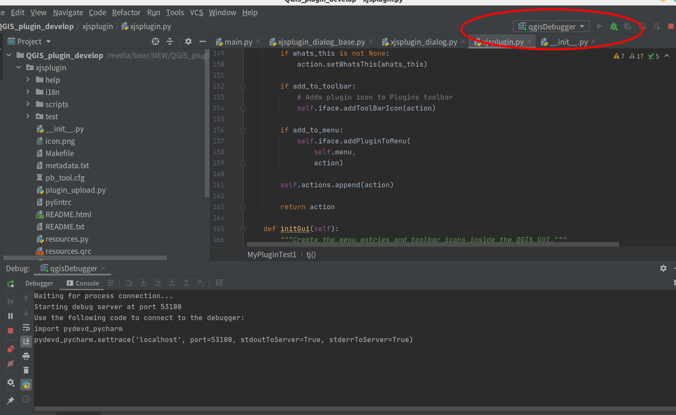Expand inspections widget chevron
Screen dimensions: 676x415
coord(667,56)
